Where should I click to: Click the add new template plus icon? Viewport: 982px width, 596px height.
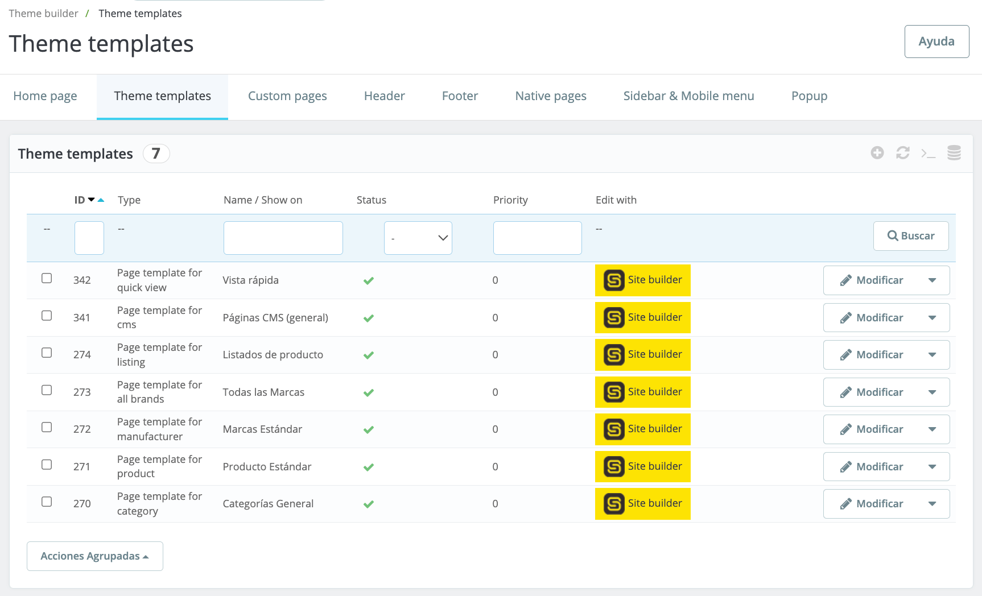tap(877, 153)
